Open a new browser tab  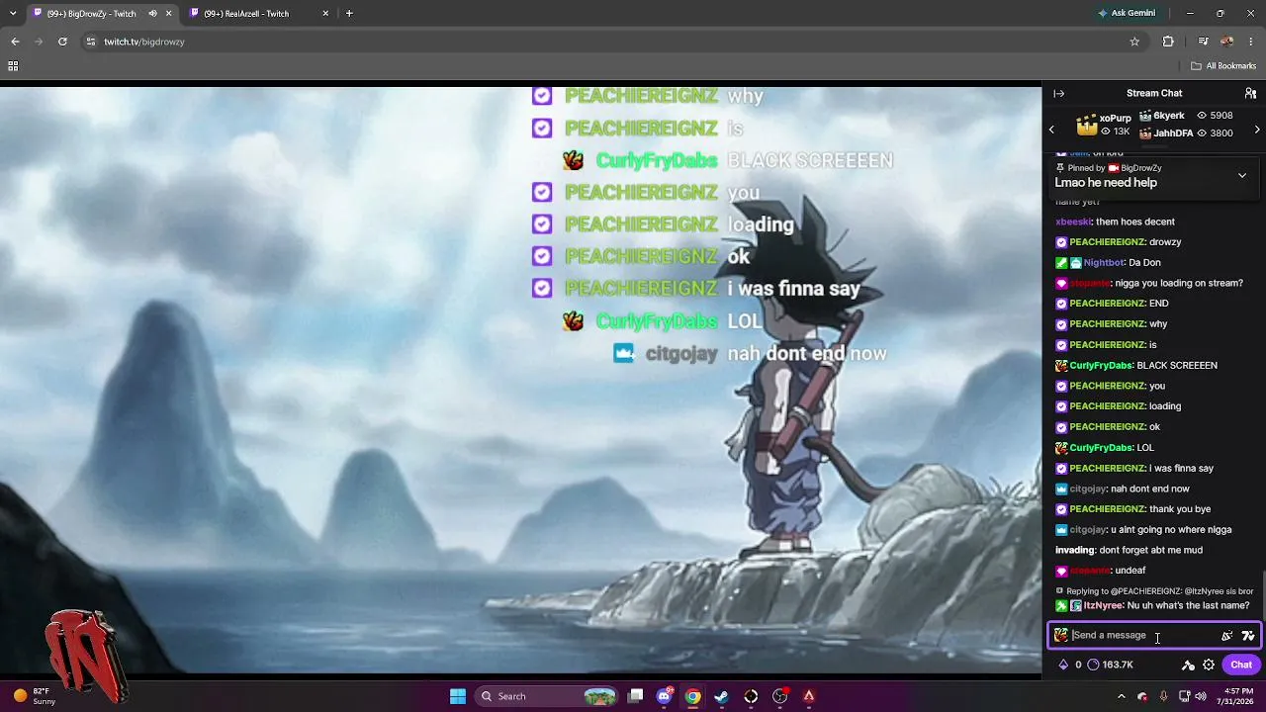point(349,14)
